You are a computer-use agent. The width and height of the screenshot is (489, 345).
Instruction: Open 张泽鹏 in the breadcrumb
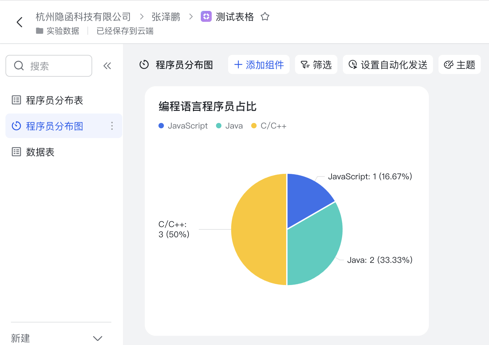click(x=166, y=16)
